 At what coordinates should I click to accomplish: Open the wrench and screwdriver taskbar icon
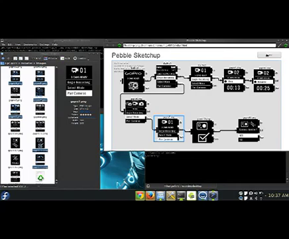point(171,195)
